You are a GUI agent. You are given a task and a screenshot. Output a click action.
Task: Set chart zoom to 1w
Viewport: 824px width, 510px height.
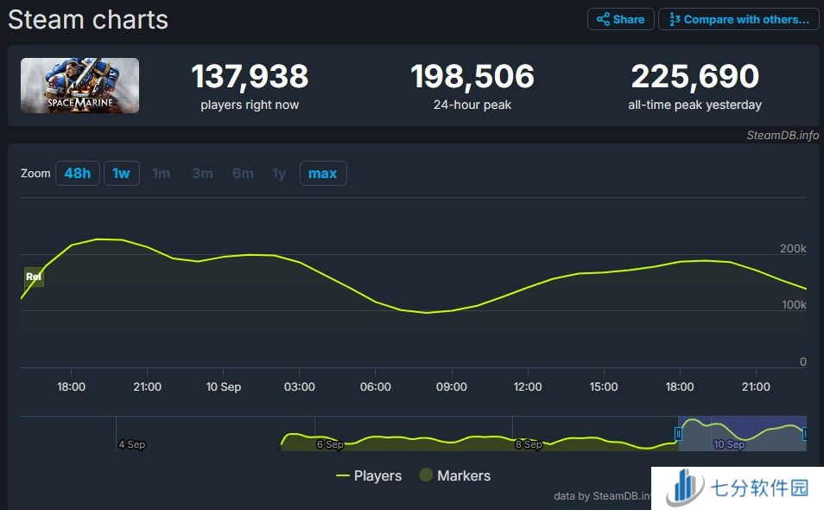[x=121, y=173]
